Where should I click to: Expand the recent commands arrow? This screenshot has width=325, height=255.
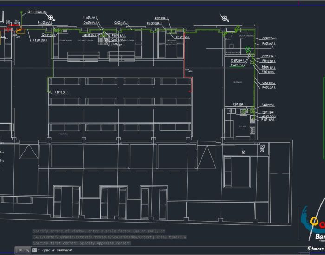pos(38,250)
